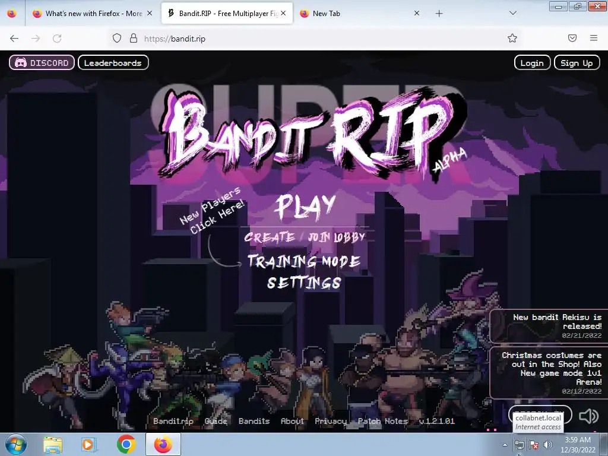Click the system volume tray icon
This screenshot has height=456, width=608.
click(x=547, y=445)
